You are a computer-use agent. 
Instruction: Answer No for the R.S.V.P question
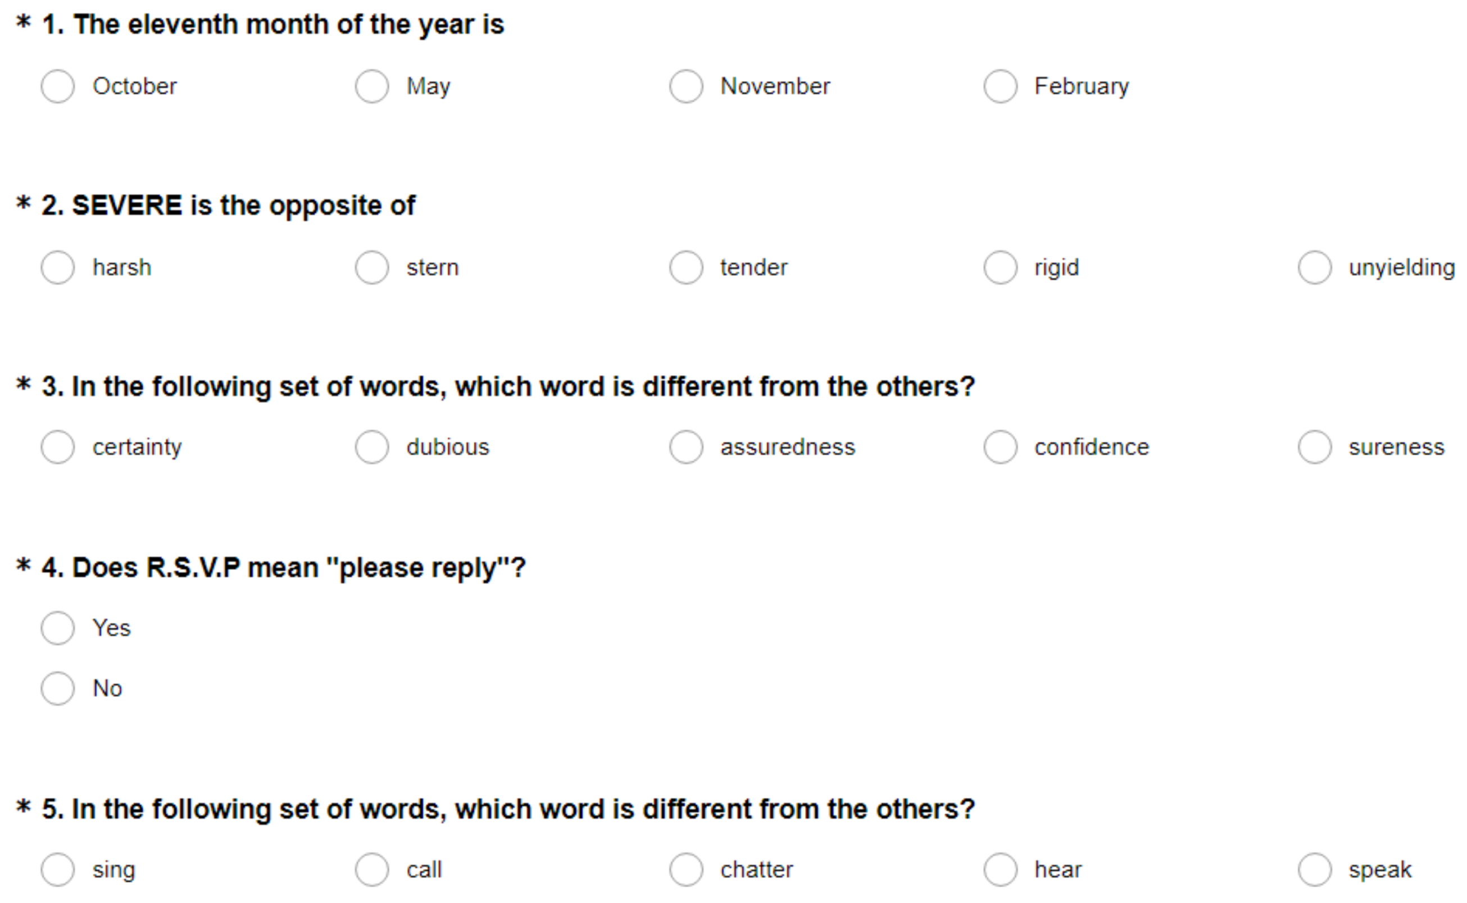58,688
